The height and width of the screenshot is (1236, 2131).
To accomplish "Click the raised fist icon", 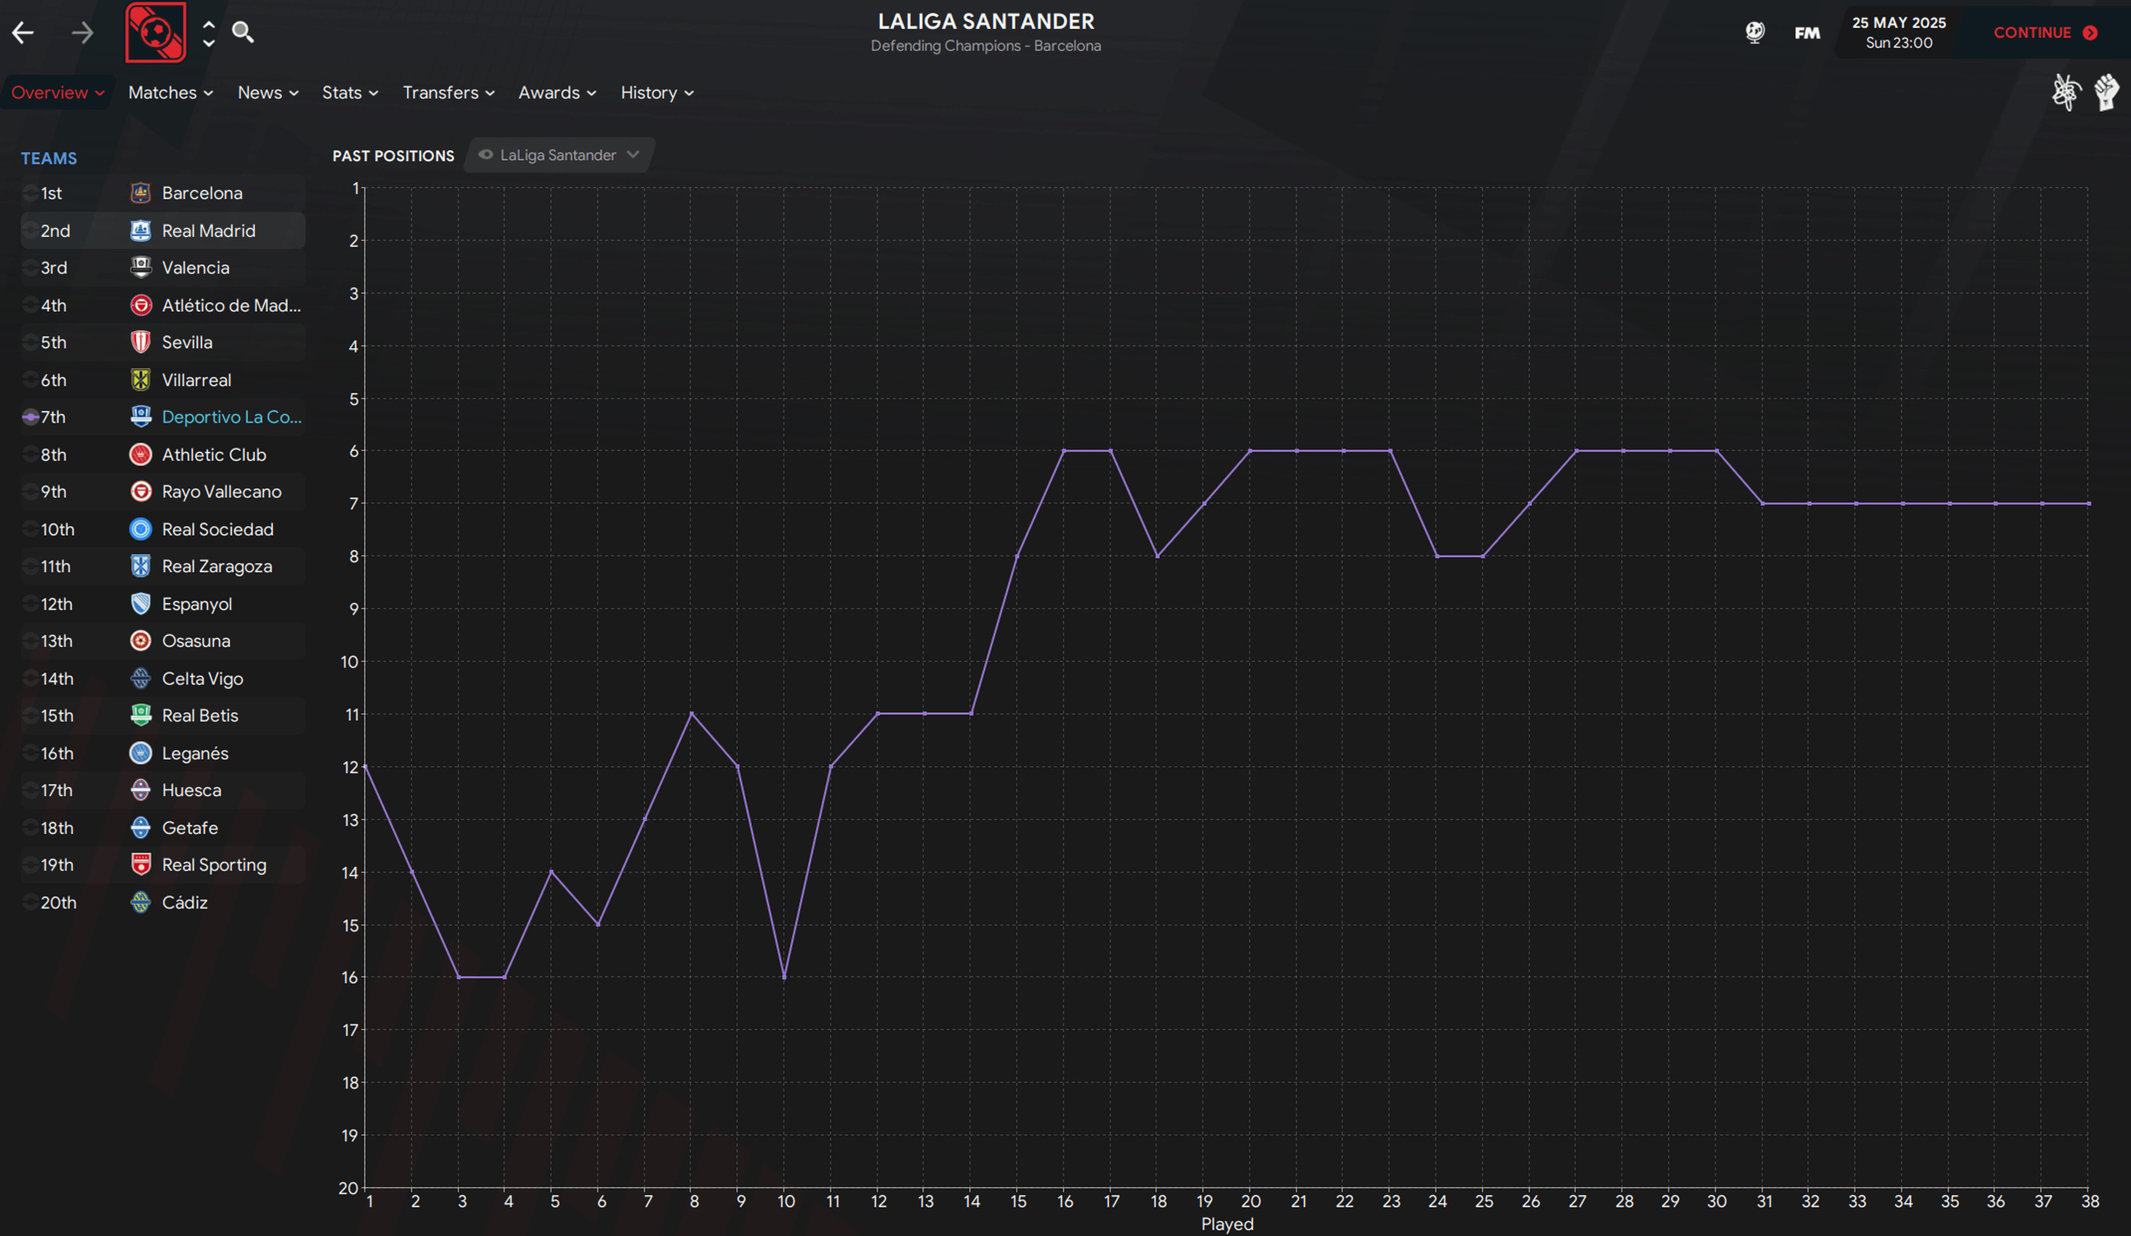I will tap(2107, 92).
